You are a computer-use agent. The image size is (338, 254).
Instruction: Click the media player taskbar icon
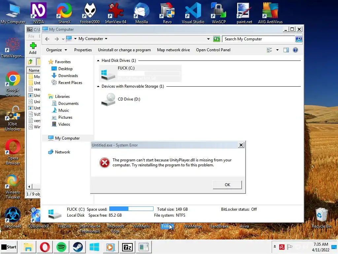[x=111, y=247]
